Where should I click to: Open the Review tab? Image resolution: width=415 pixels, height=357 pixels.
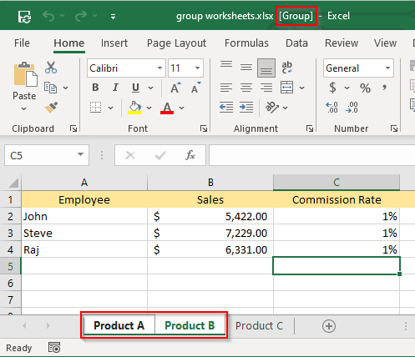[x=342, y=43]
